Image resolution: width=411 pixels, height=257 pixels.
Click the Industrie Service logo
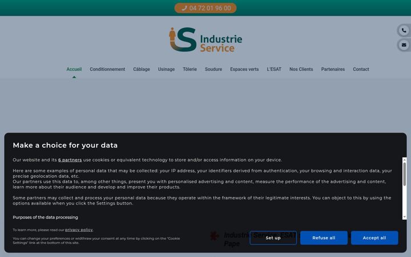(205, 39)
